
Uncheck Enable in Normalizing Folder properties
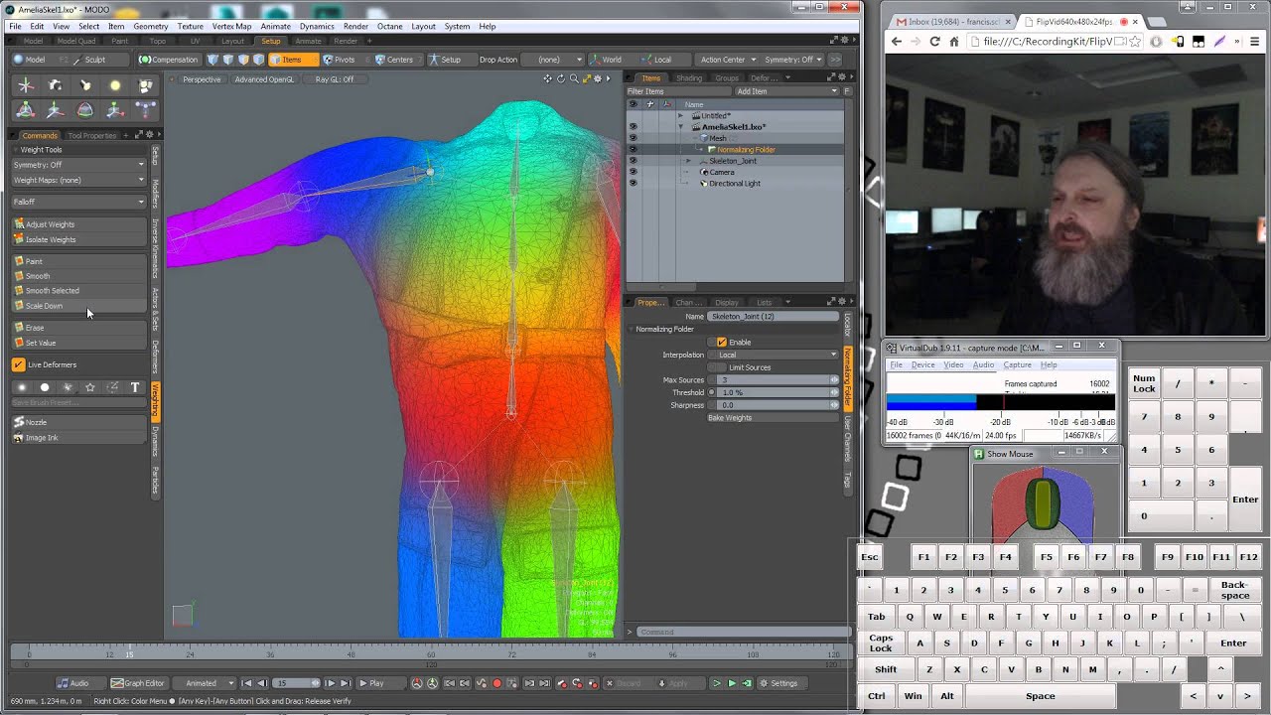(x=722, y=342)
